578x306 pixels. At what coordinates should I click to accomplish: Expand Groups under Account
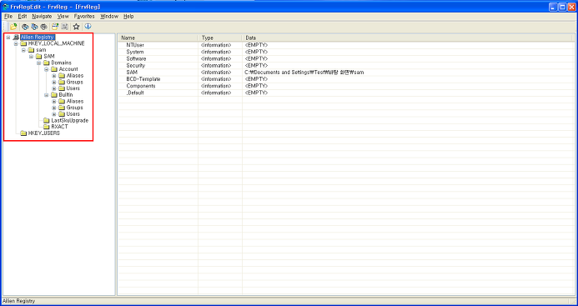tap(54, 82)
